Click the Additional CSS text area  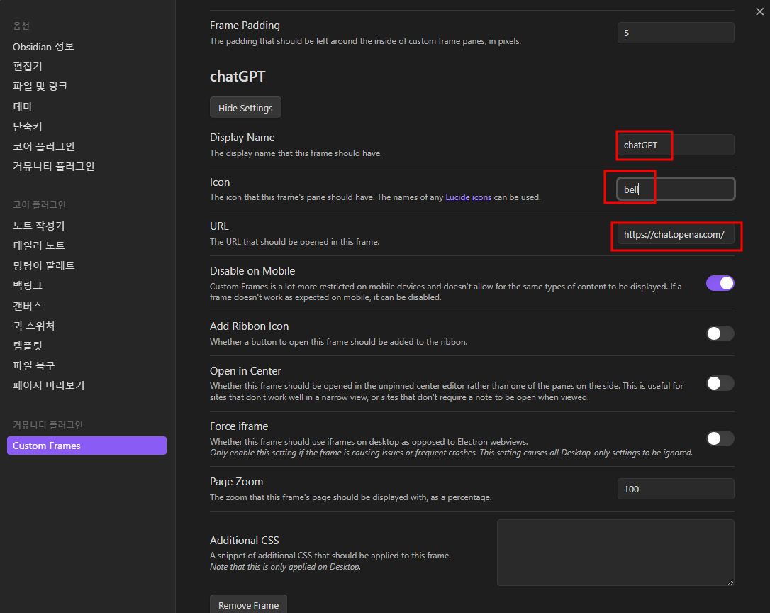pos(616,553)
